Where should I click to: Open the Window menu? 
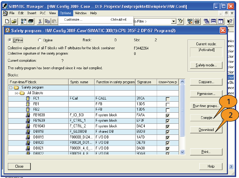click(81, 13)
